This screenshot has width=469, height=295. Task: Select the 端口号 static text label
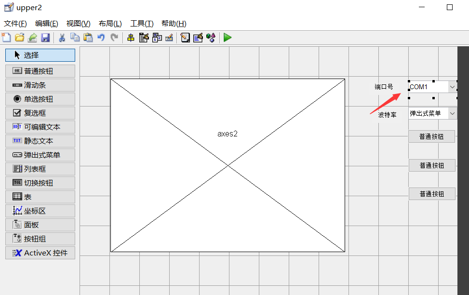pos(384,87)
